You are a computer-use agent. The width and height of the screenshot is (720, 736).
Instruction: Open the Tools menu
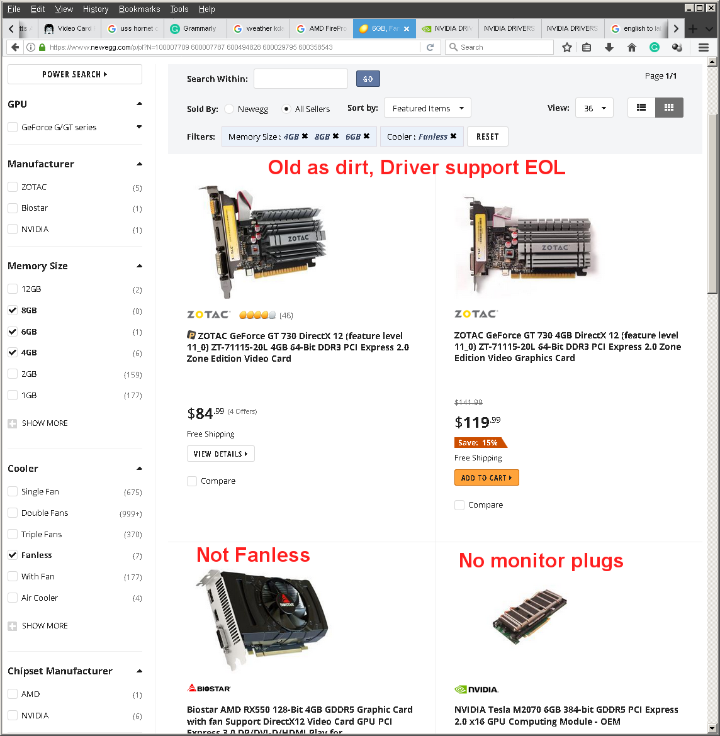[179, 9]
